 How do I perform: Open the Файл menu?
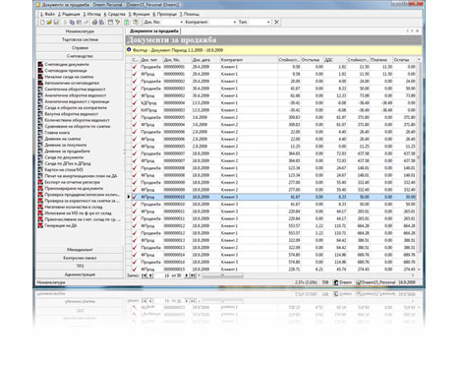[x=47, y=14]
